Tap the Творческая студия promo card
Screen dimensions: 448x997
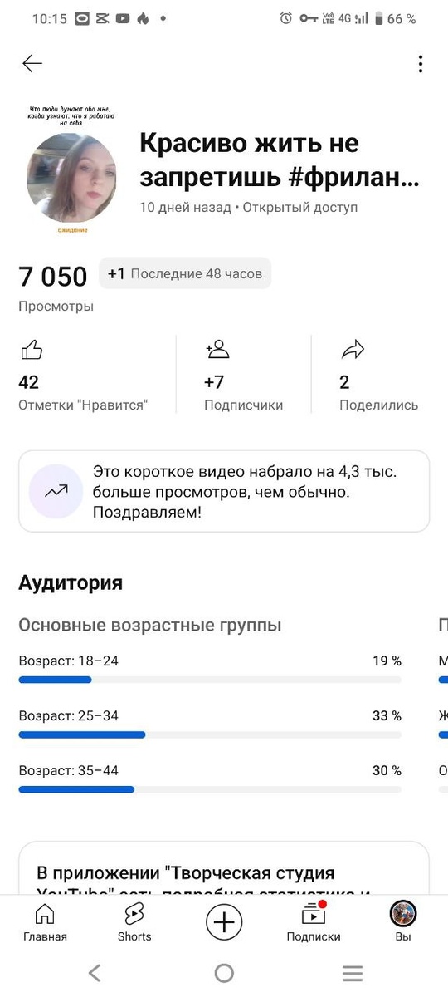click(x=224, y=868)
